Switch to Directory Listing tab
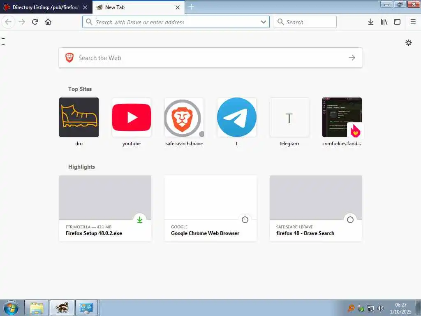Viewport: 421px width, 316px height. click(x=46, y=7)
